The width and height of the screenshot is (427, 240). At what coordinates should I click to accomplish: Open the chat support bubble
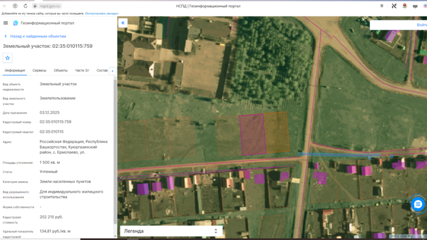(x=418, y=204)
